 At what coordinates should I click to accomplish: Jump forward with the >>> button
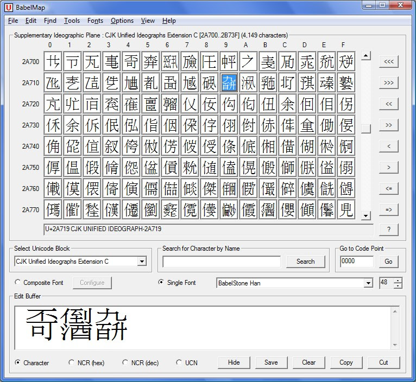tap(389, 82)
